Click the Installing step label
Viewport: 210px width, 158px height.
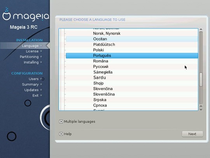(31, 62)
